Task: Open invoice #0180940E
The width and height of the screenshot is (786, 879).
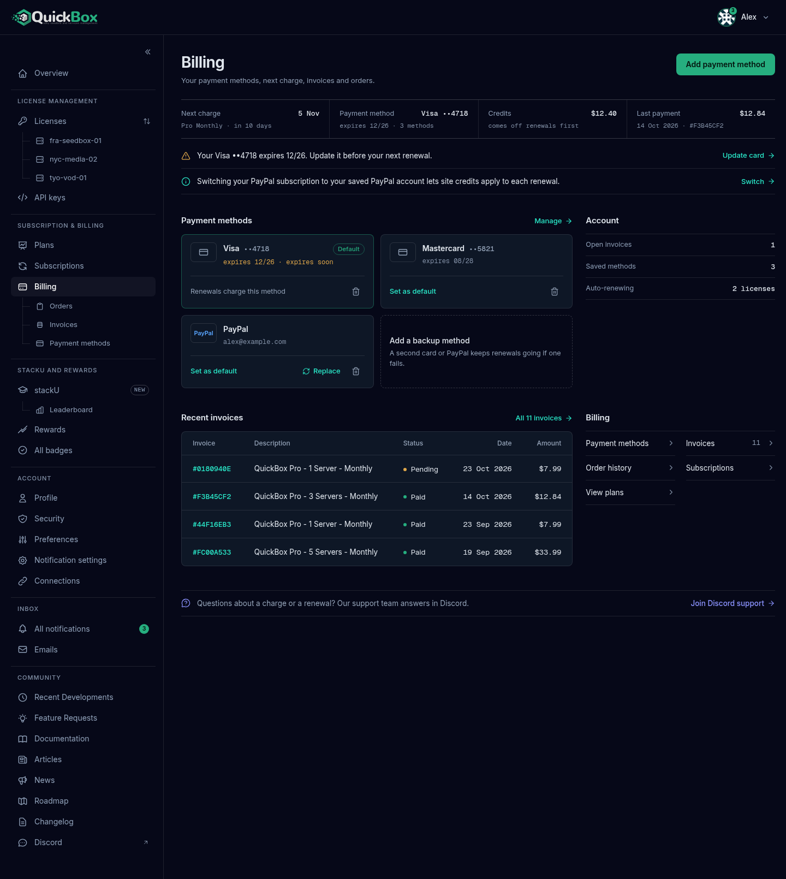Action: point(212,469)
